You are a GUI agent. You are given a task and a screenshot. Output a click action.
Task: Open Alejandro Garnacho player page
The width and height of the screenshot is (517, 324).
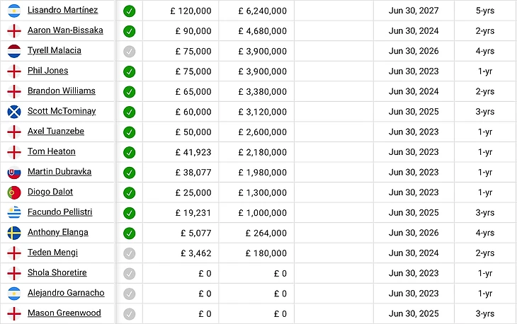coord(66,293)
